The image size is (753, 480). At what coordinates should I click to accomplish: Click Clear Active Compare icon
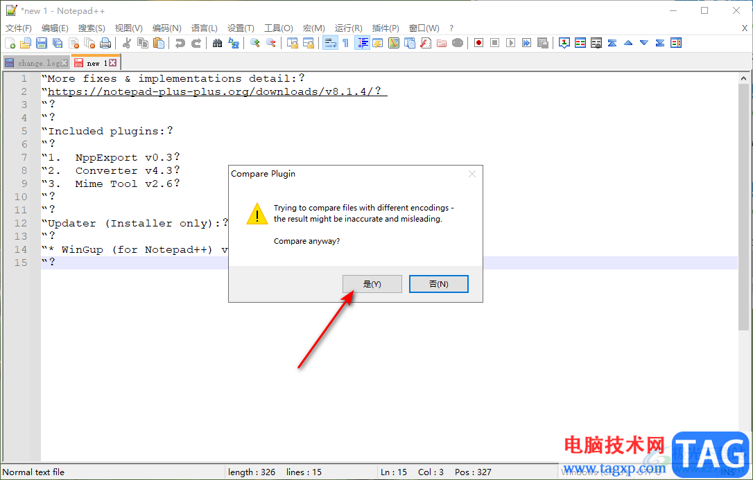click(x=596, y=43)
